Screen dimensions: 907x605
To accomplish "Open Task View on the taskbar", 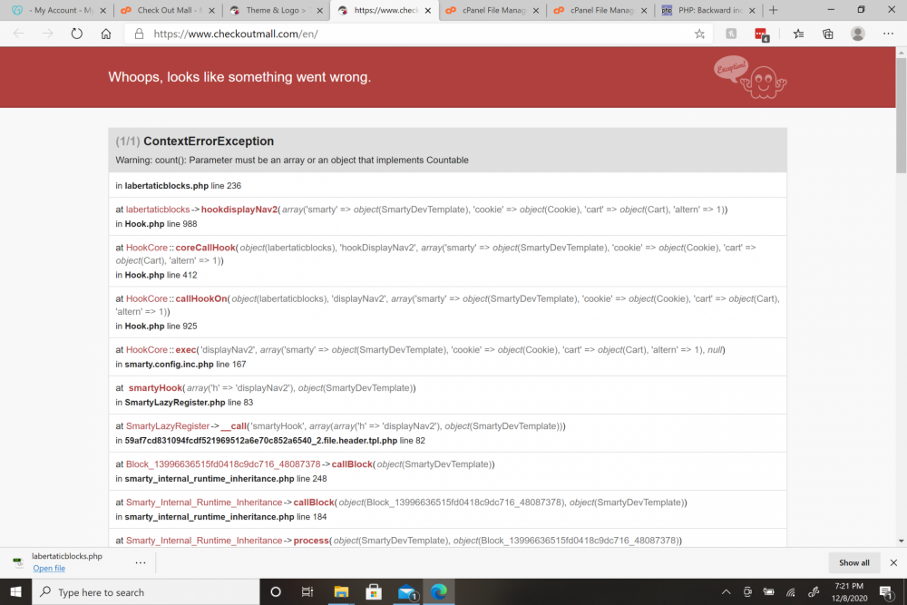I will [307, 590].
